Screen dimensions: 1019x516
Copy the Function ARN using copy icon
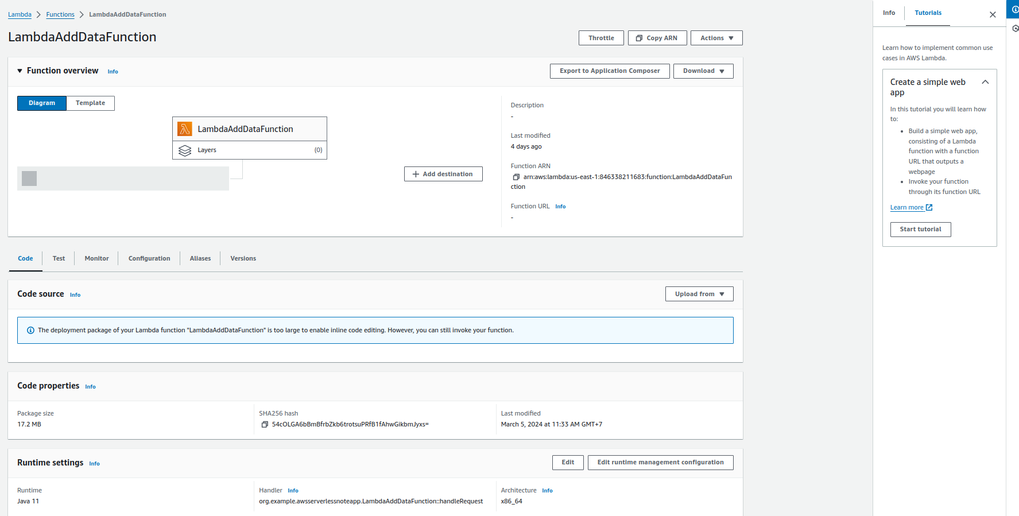[x=516, y=177]
